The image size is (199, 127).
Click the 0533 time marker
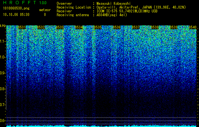pos(60,27)
